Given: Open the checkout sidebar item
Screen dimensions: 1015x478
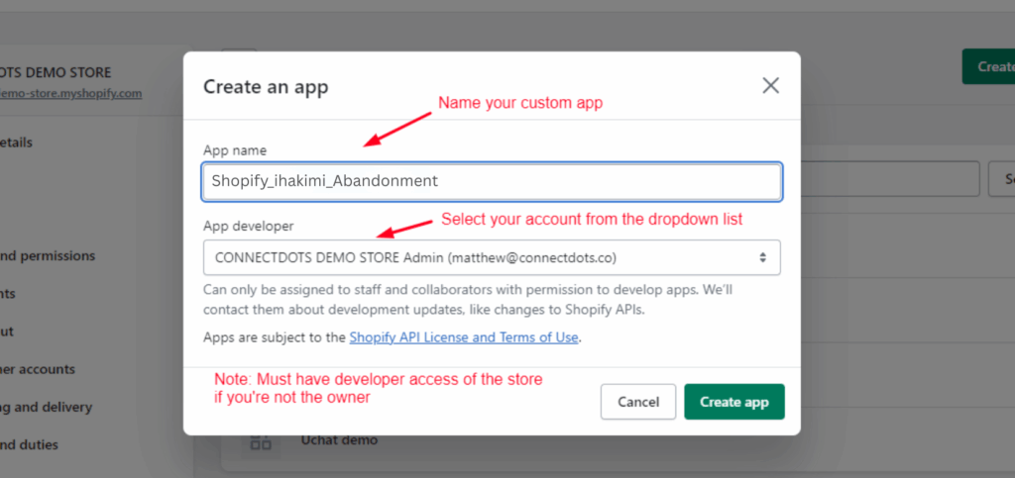Looking at the screenshot, I should pos(8,332).
